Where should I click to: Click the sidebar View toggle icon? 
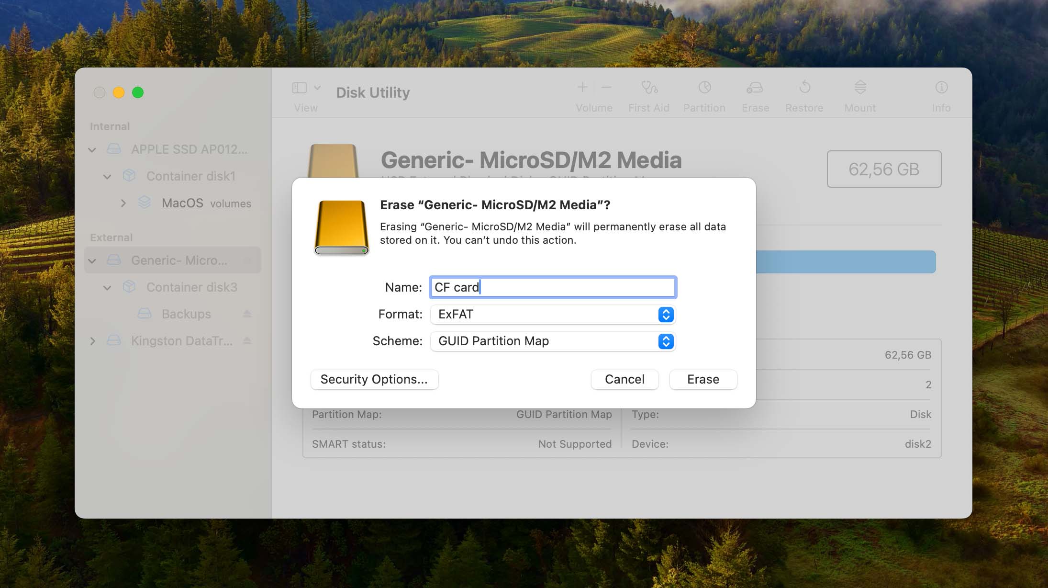[300, 88]
